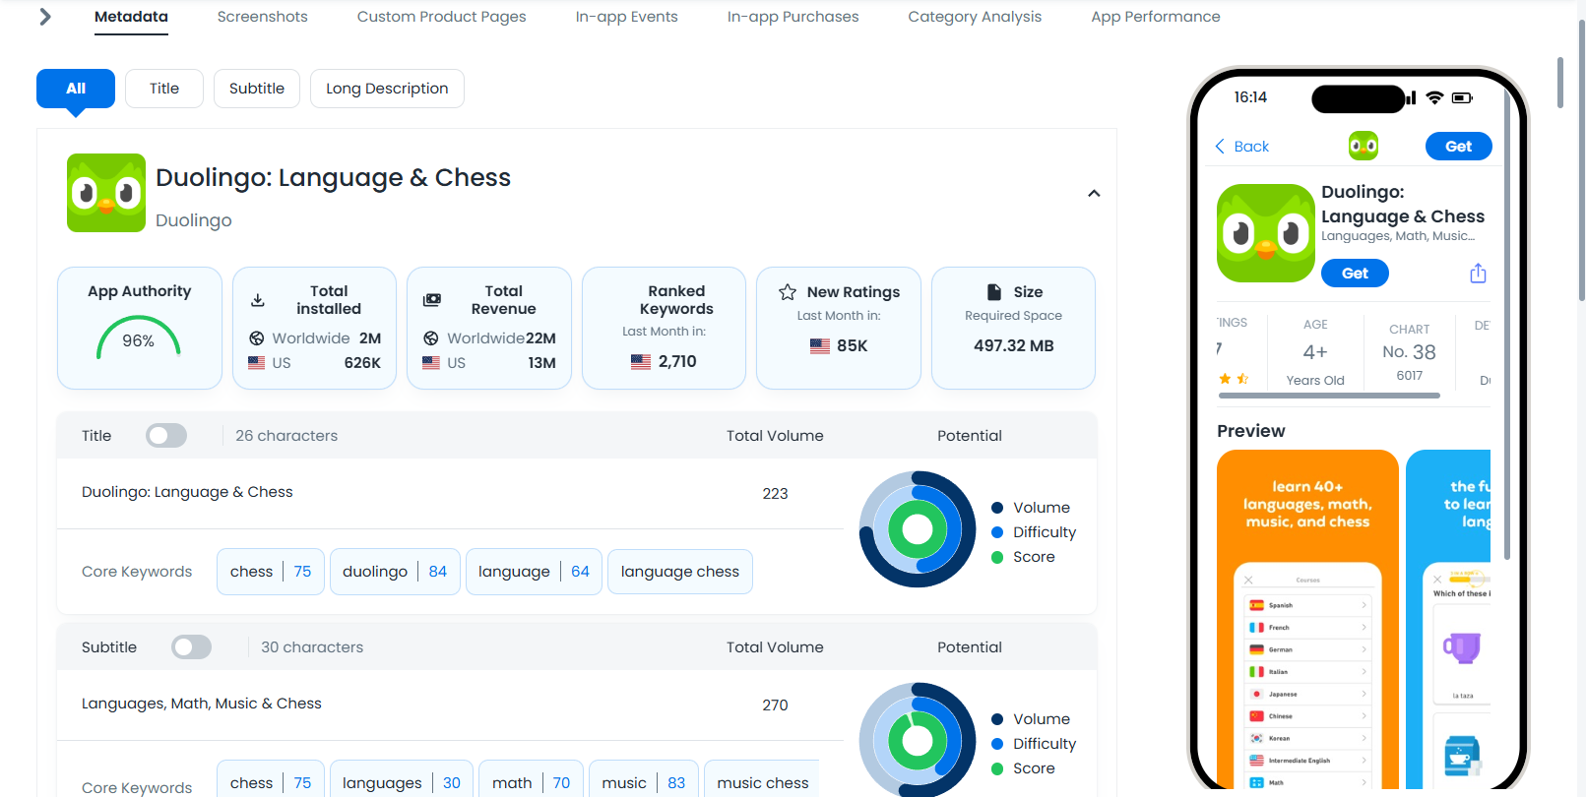Click the Wi-Fi status icon on phone

pos(1434,97)
